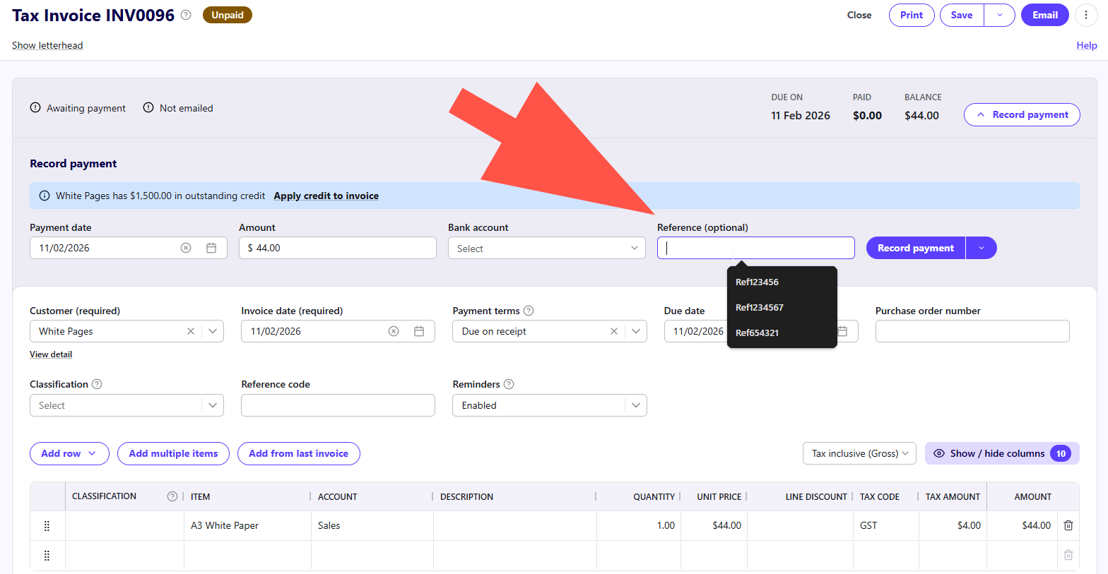
Task: Click Add multiple items
Action: click(x=173, y=453)
